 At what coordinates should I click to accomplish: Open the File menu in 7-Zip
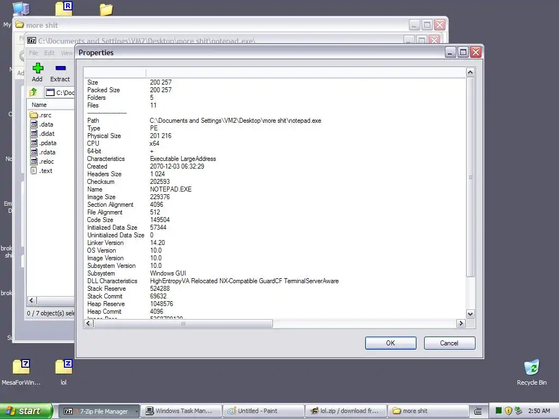(x=33, y=53)
